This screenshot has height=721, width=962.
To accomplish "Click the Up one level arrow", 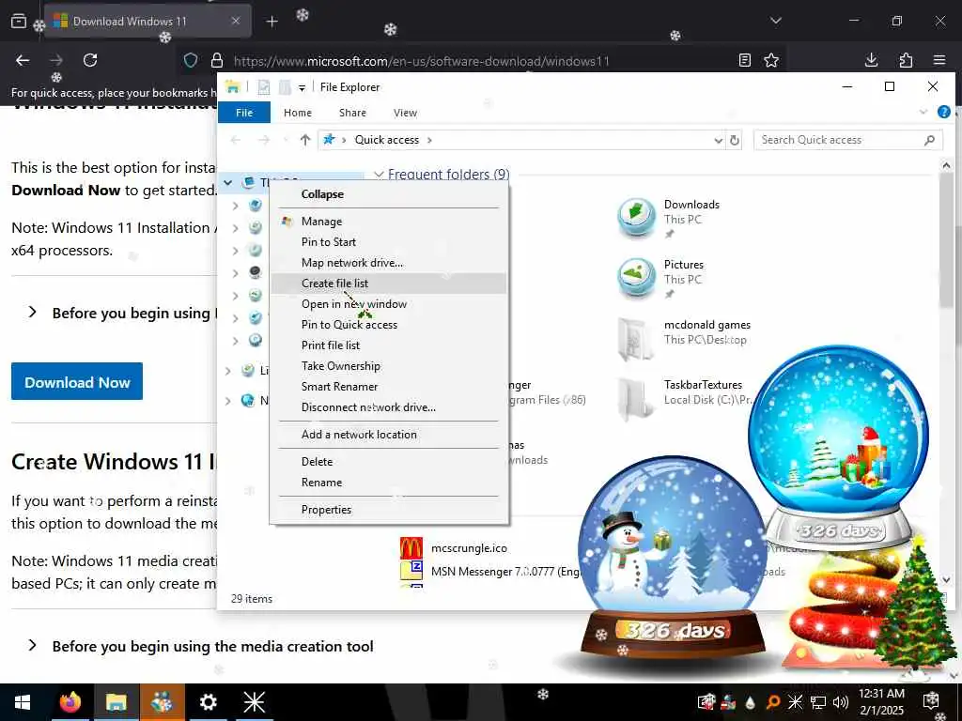I will click(305, 140).
